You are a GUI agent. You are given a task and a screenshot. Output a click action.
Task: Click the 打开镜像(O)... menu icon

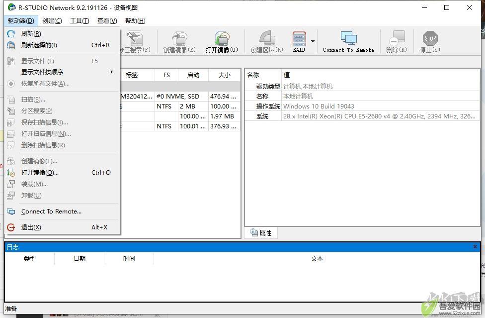pyautogui.click(x=11, y=173)
